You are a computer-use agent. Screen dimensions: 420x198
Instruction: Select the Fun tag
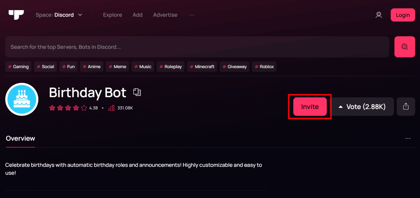[68, 67]
